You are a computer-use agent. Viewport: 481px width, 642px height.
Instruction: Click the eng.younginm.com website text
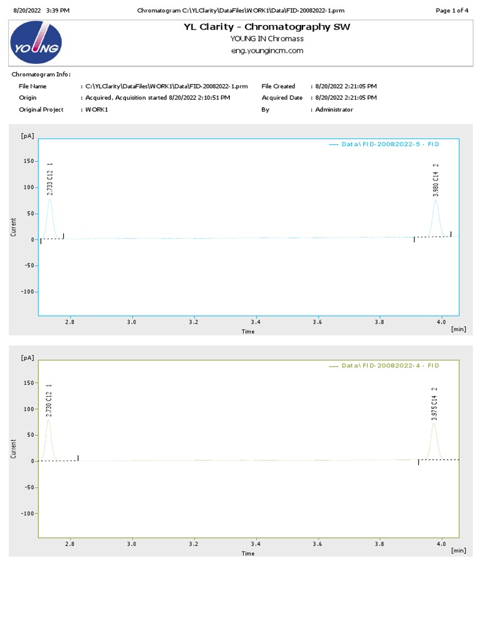pos(267,51)
